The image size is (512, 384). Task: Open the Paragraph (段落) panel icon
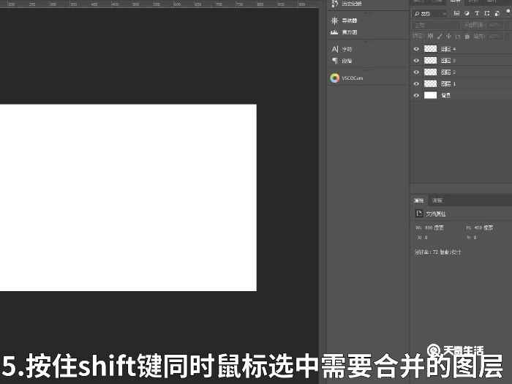click(x=335, y=61)
